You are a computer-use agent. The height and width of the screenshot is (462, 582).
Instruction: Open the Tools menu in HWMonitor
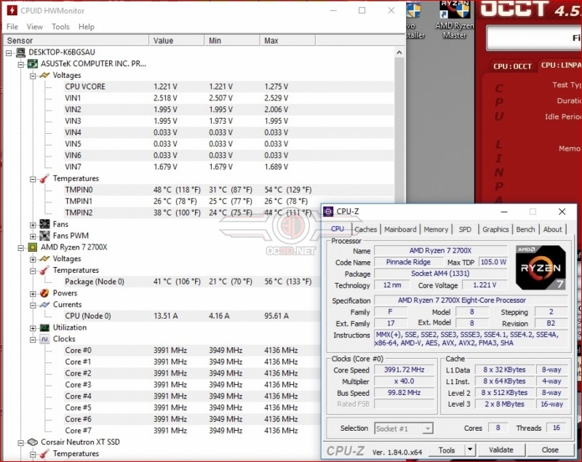pos(60,27)
